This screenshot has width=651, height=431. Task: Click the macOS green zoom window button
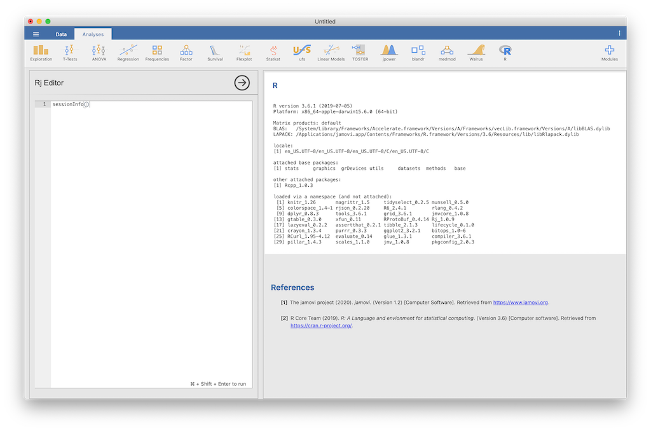point(48,21)
